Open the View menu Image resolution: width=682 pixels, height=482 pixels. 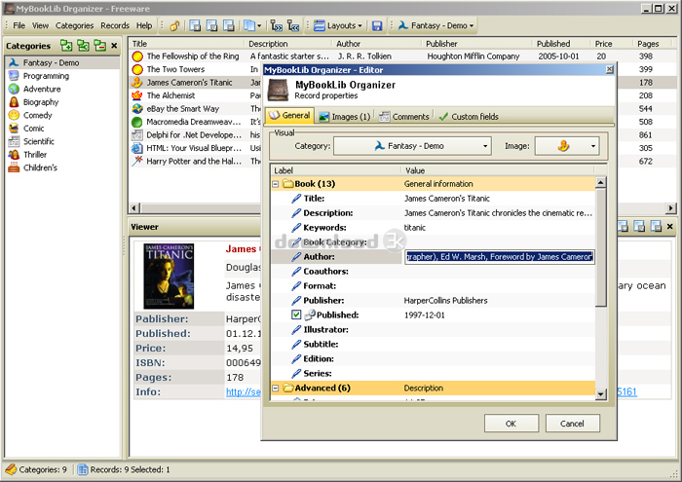pos(41,25)
